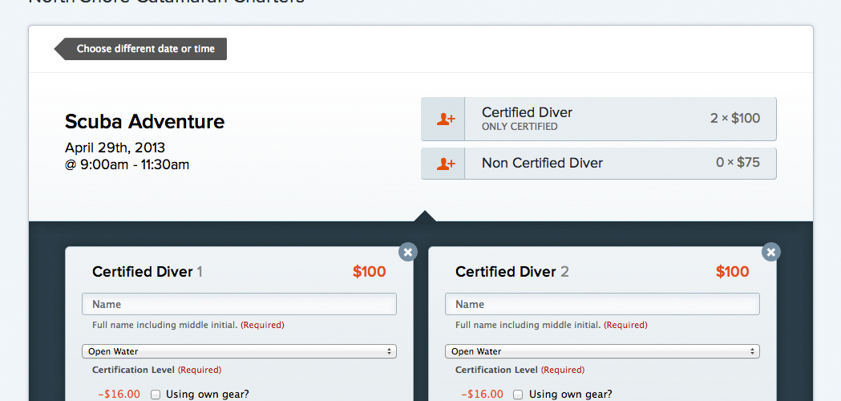The image size is (841, 401).
Task: Remove the Certified Diver 1 card
Action: point(408,252)
